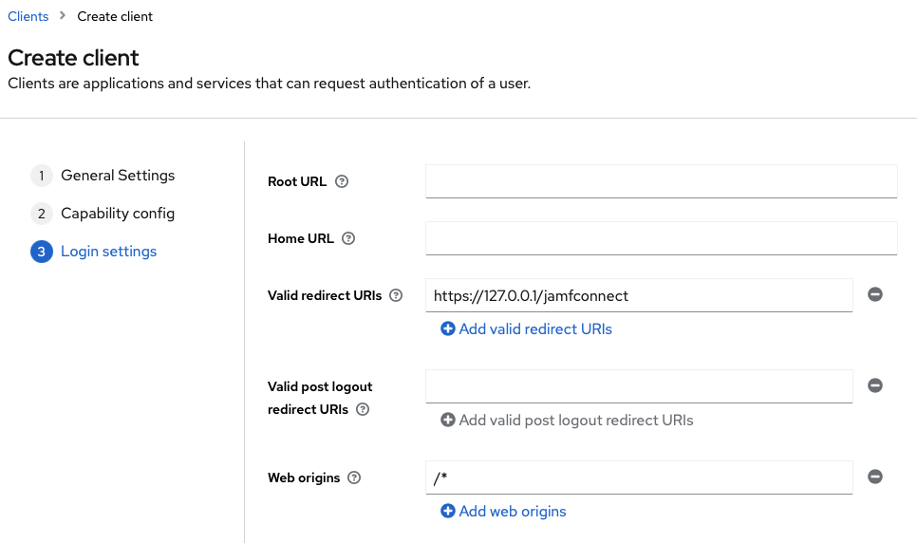Show Web origins help icon
Image resolution: width=917 pixels, height=543 pixels.
tap(354, 477)
